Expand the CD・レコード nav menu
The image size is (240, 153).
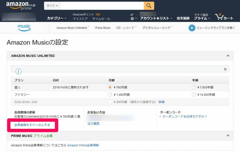click(x=126, y=28)
